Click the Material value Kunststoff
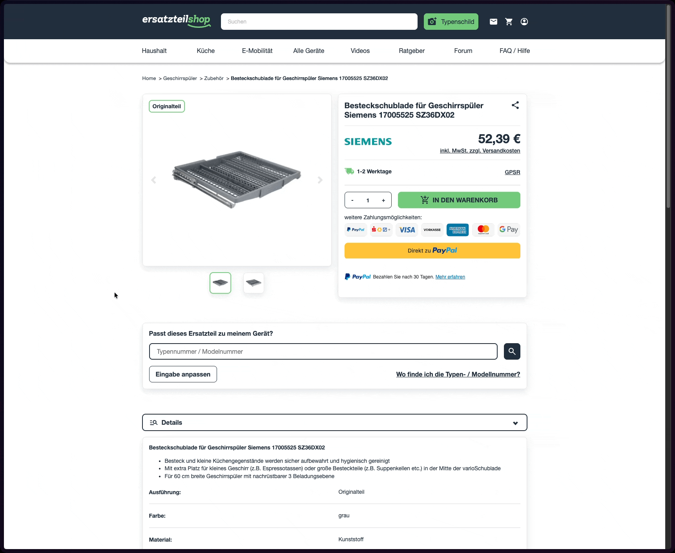 click(x=351, y=539)
